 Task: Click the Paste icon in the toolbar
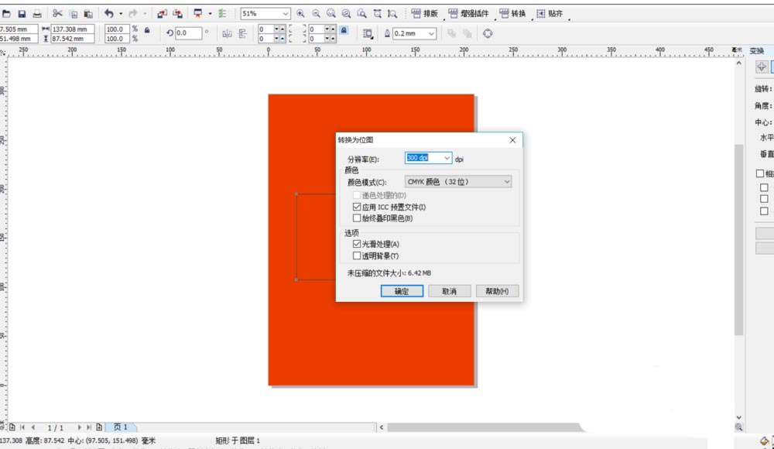[x=87, y=13]
